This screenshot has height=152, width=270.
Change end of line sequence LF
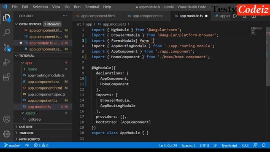point(215,145)
